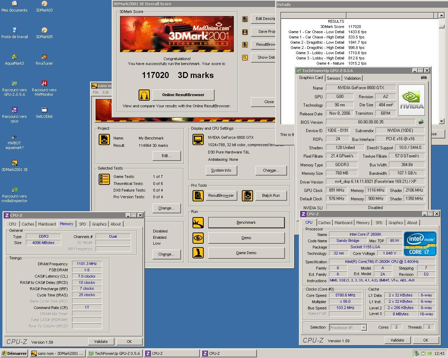
Task: Switch to sans nom - 3DMark2001 taskbar item
Action: [x=58, y=353]
